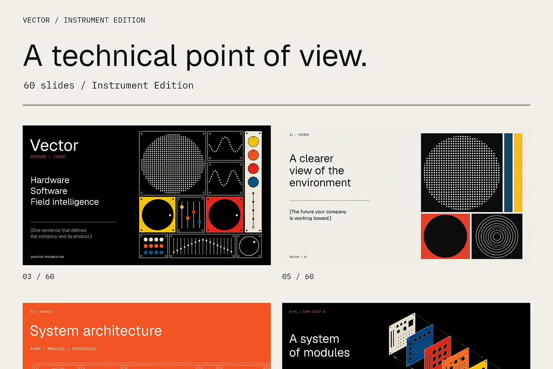Click the 'R-01 / FORM STUDY B' label
Screen dimensions: 553x369
(x=307, y=312)
